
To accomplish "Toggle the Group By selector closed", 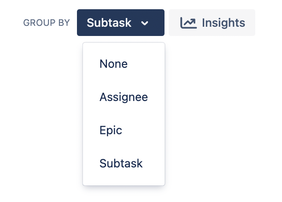I will 121,23.
